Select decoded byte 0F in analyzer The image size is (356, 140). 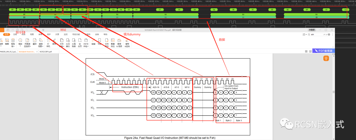[307, 10]
